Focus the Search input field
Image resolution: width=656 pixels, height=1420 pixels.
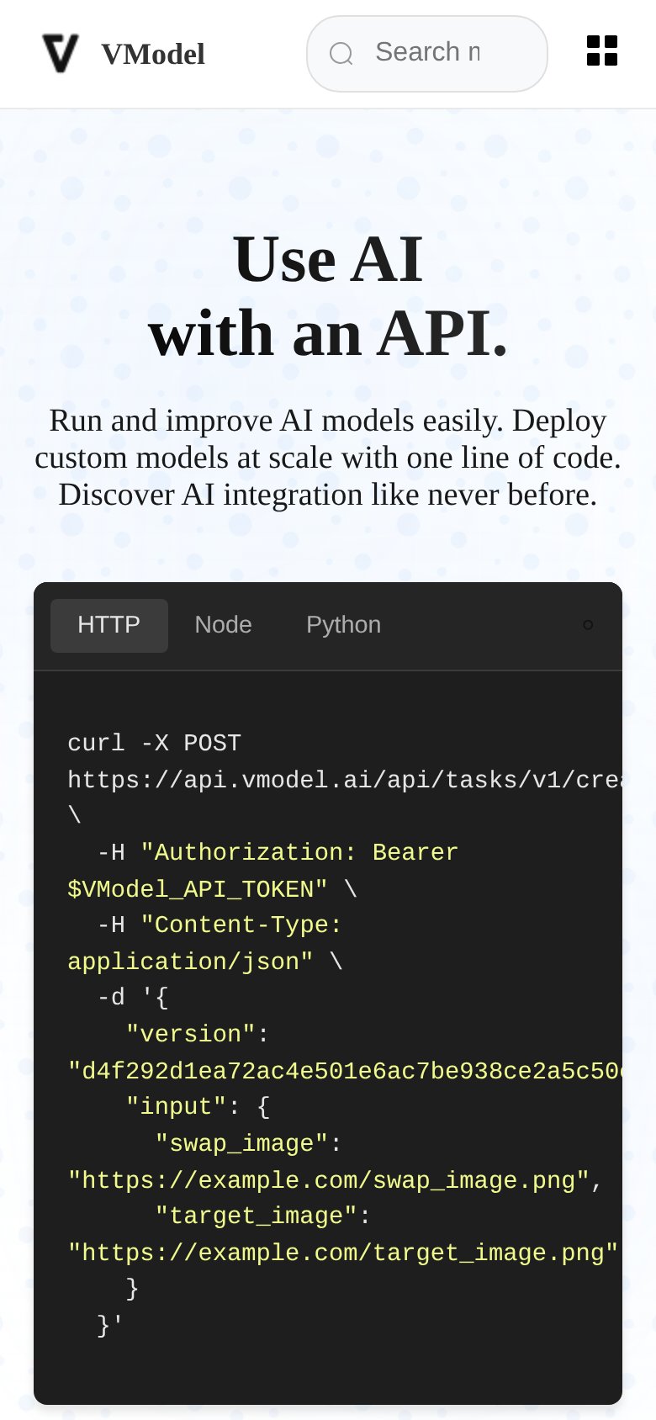coord(427,54)
